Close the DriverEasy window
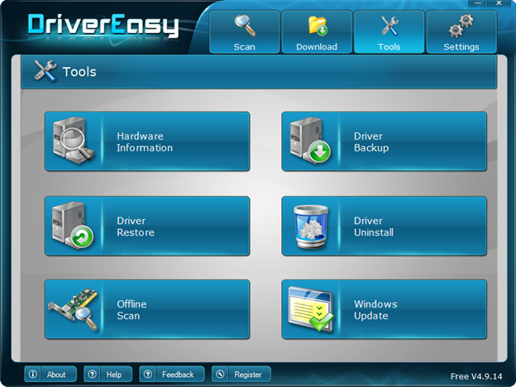The width and height of the screenshot is (516, 387). click(x=499, y=3)
